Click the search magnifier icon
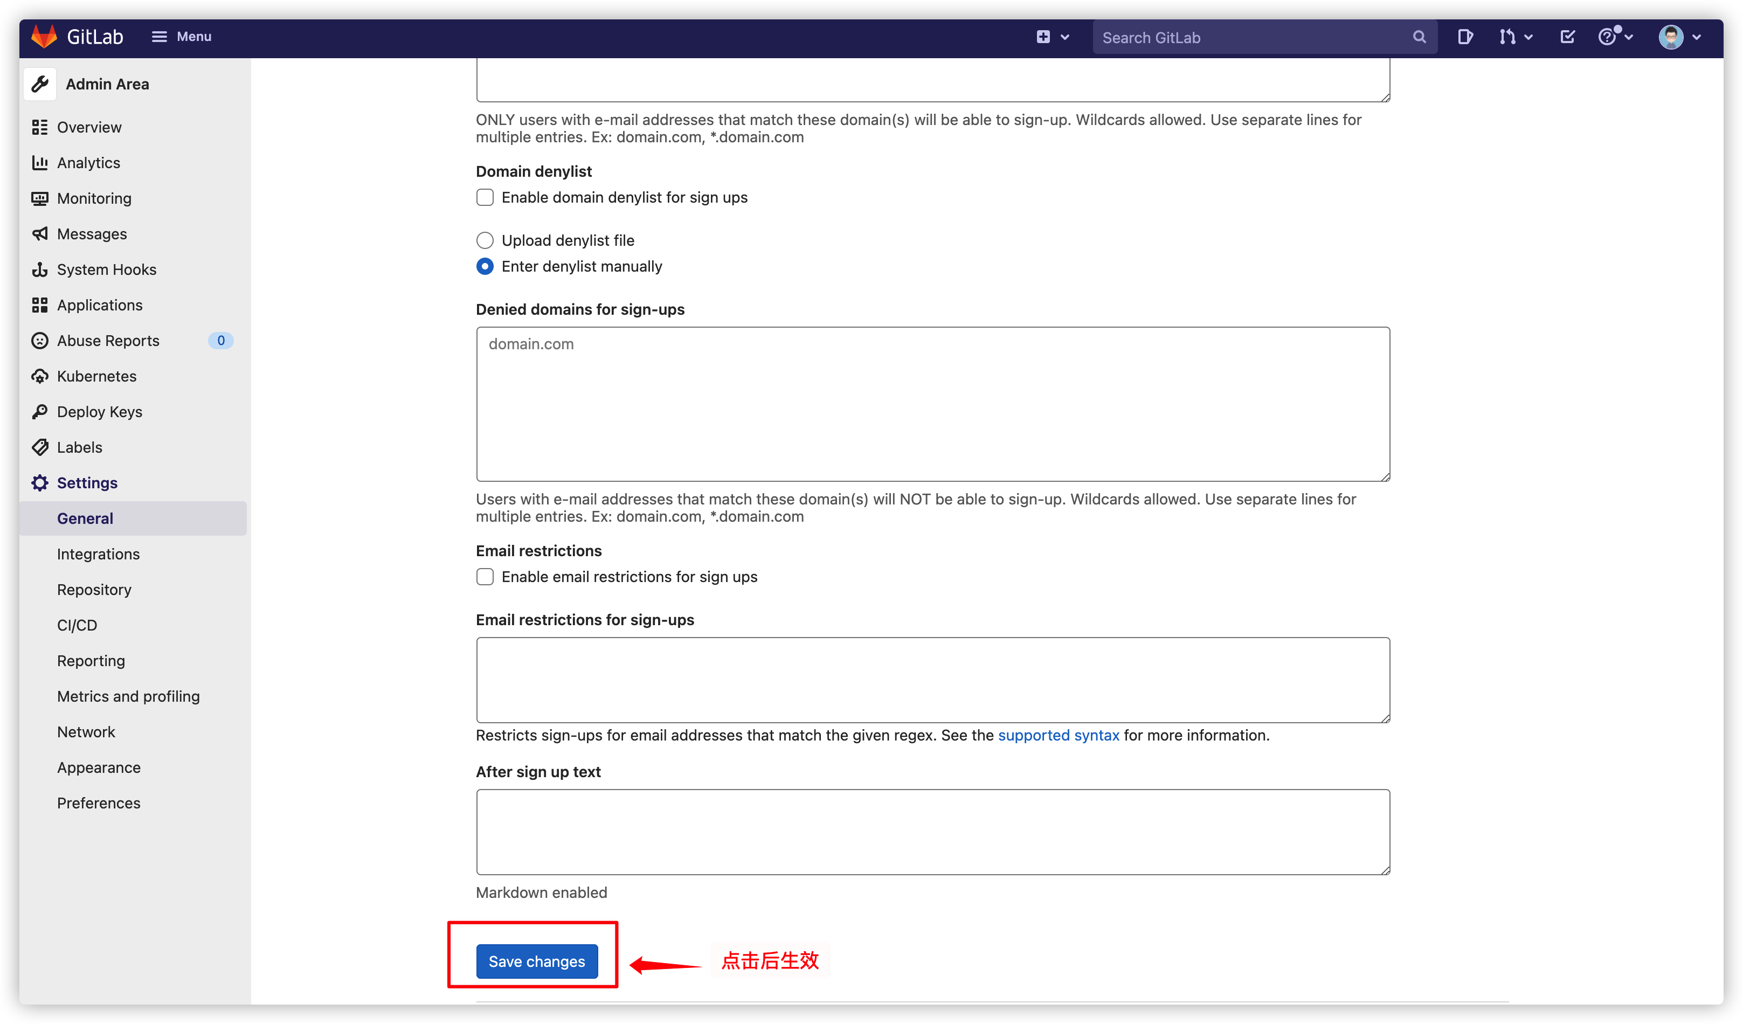Screen dimensions: 1743x1024 point(1419,37)
